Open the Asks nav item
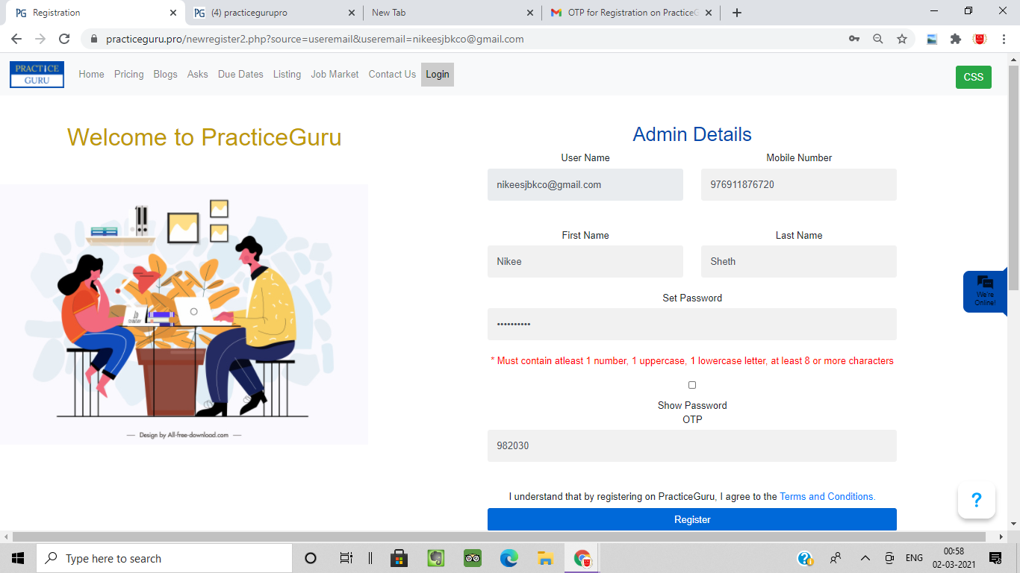This screenshot has width=1020, height=573. 198,74
